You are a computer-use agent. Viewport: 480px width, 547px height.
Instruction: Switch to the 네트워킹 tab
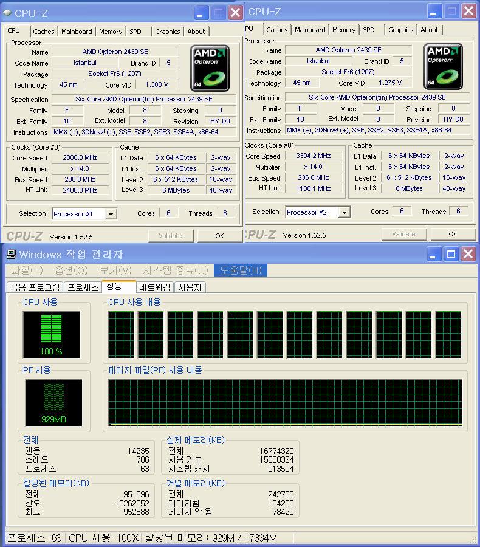tap(155, 287)
